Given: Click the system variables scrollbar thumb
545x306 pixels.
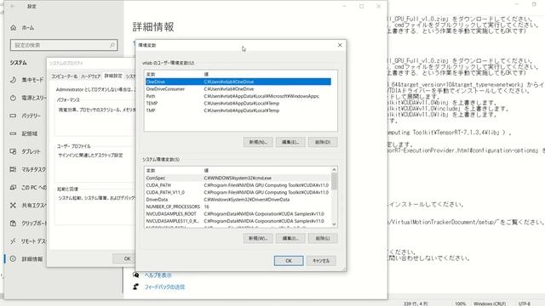Looking at the screenshot, I should pos(334,181).
